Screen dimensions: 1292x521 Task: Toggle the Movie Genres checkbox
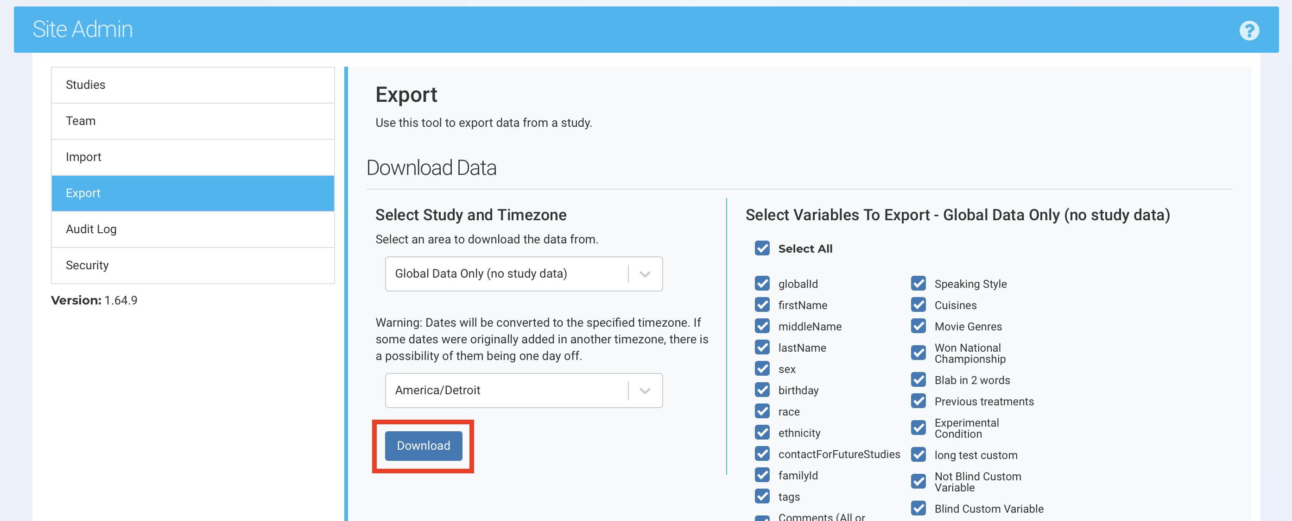click(918, 326)
